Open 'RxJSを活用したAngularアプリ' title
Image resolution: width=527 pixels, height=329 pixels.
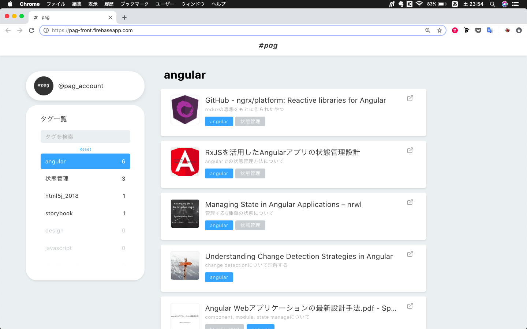283,152
